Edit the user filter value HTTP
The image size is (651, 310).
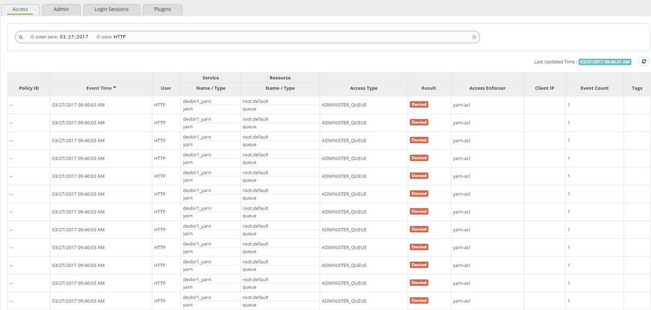click(119, 37)
